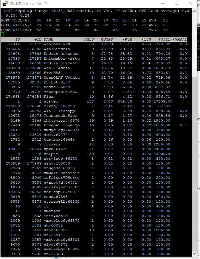The width and height of the screenshot is (200, 259).
Task: Click the 'Win 7 Testapp' row name
Action: click(59, 111)
